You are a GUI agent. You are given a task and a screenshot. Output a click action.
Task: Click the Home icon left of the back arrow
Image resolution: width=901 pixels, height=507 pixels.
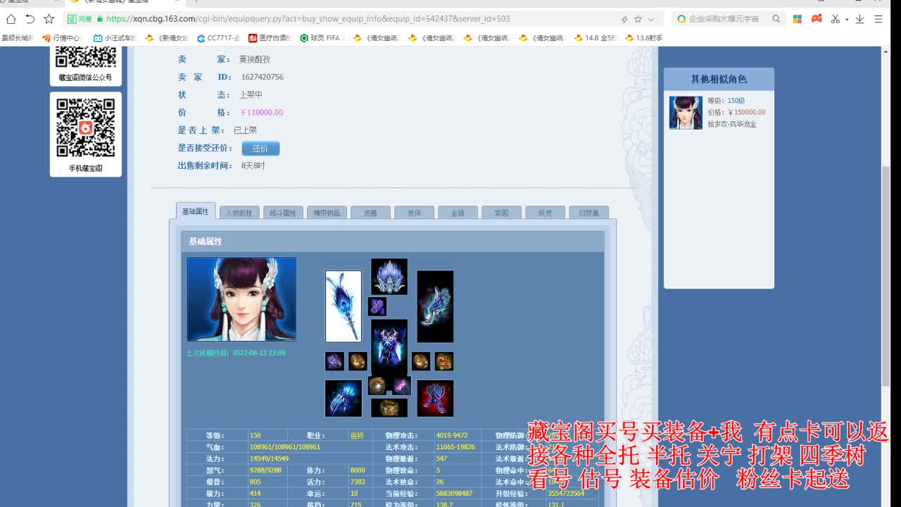tap(11, 19)
